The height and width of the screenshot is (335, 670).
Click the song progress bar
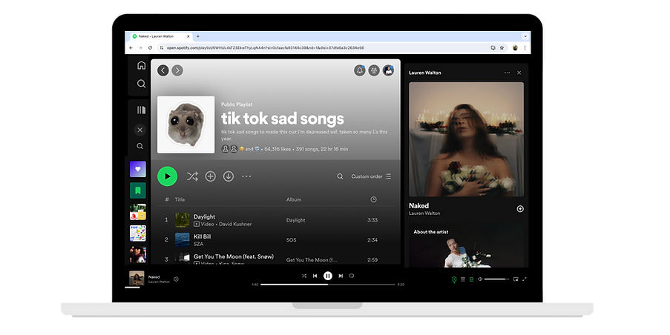click(x=328, y=284)
